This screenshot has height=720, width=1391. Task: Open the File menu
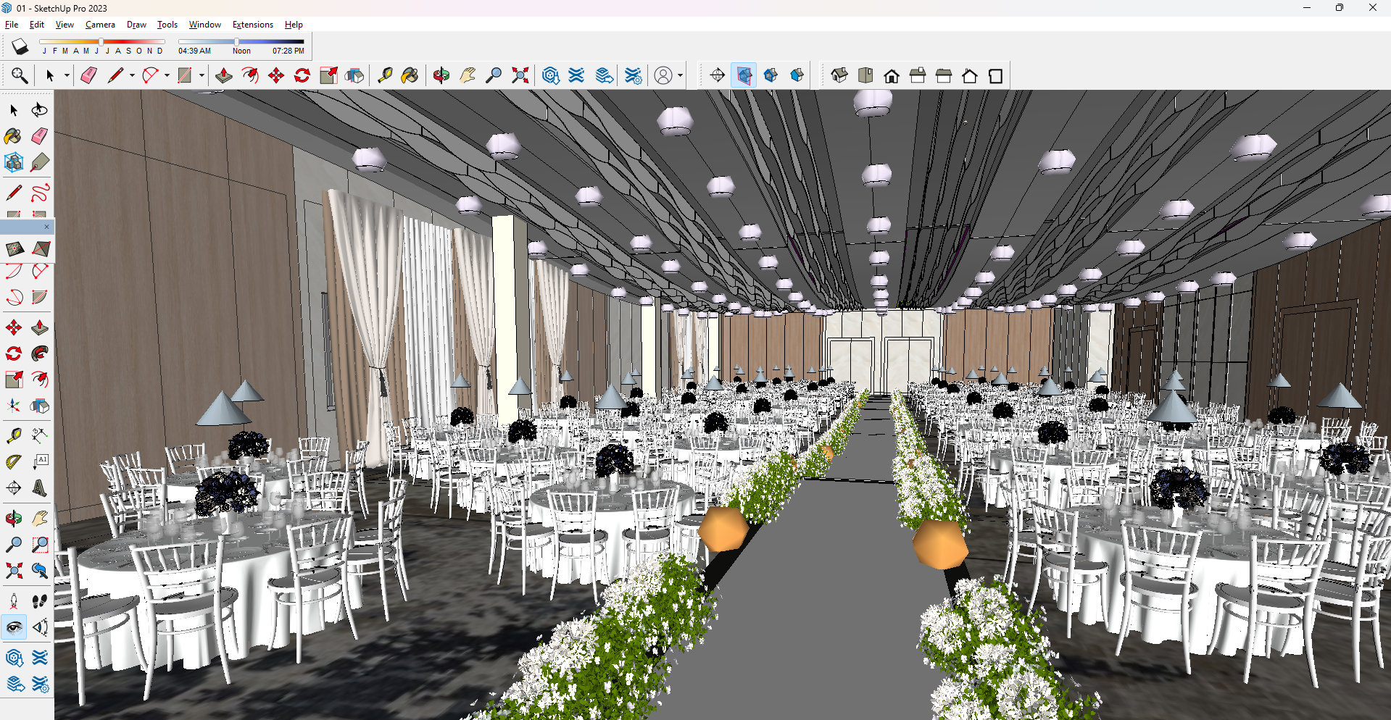point(12,25)
